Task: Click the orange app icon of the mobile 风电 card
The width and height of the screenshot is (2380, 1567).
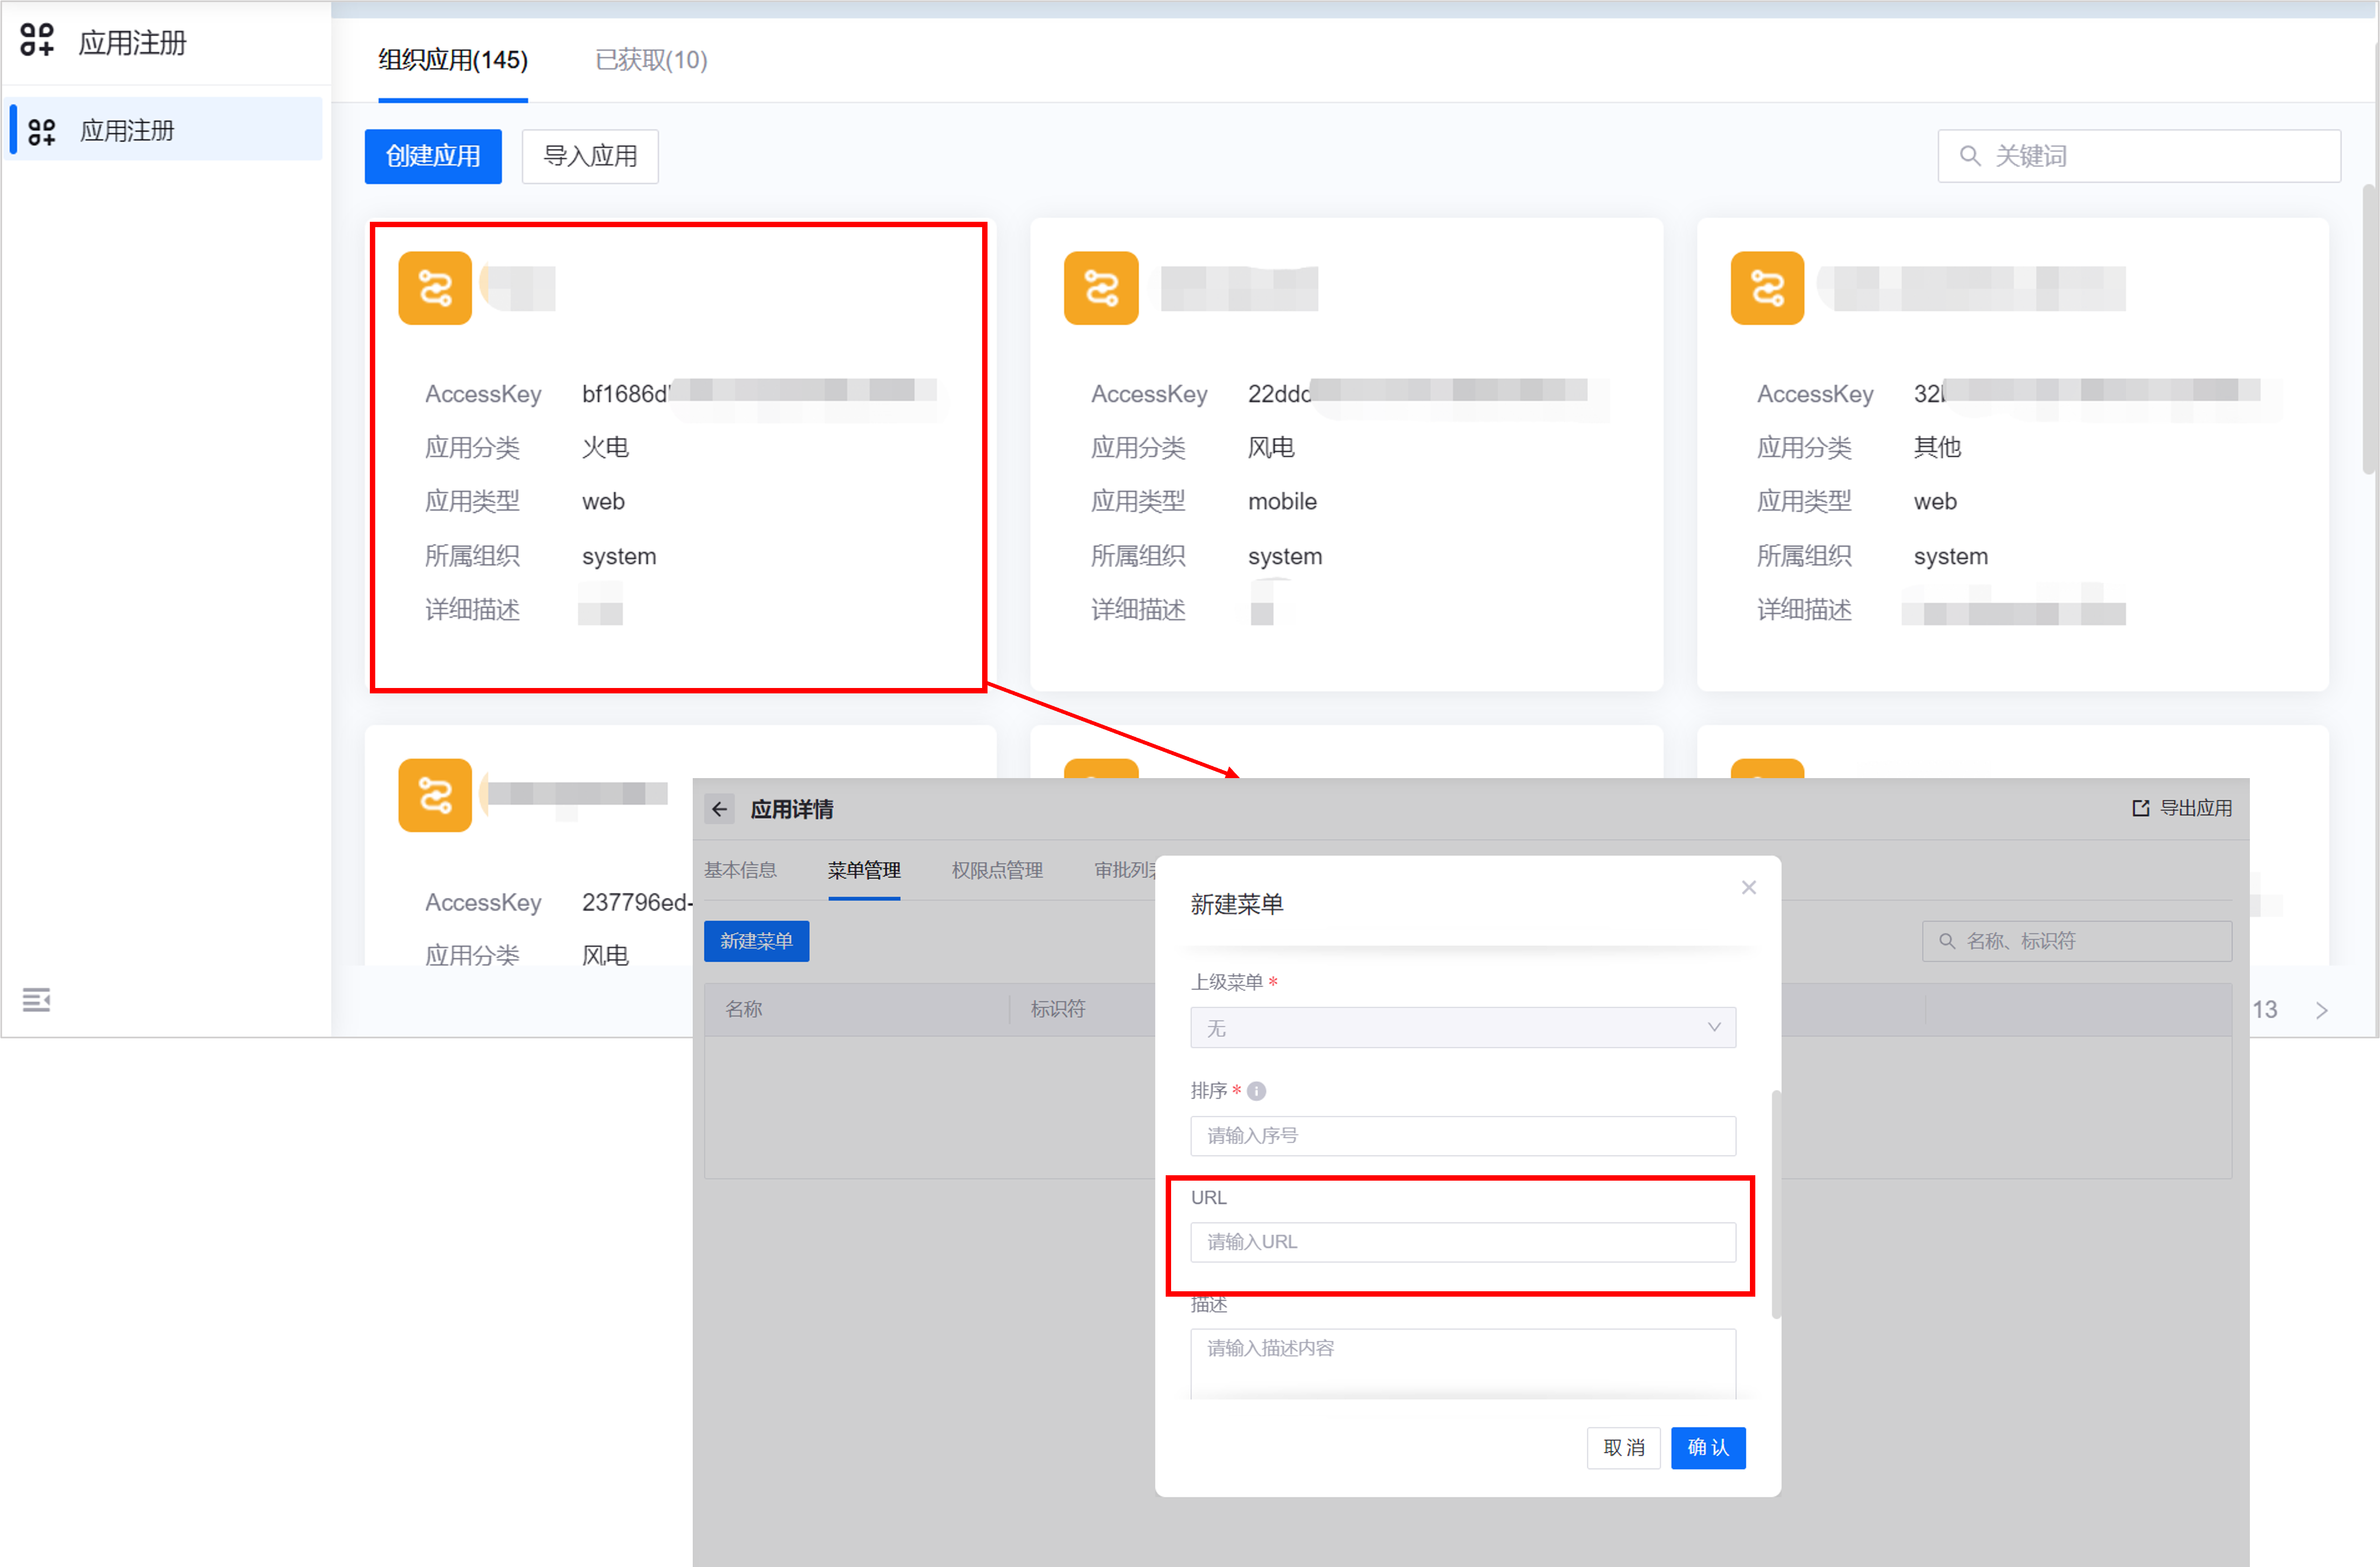Action: tap(1101, 288)
